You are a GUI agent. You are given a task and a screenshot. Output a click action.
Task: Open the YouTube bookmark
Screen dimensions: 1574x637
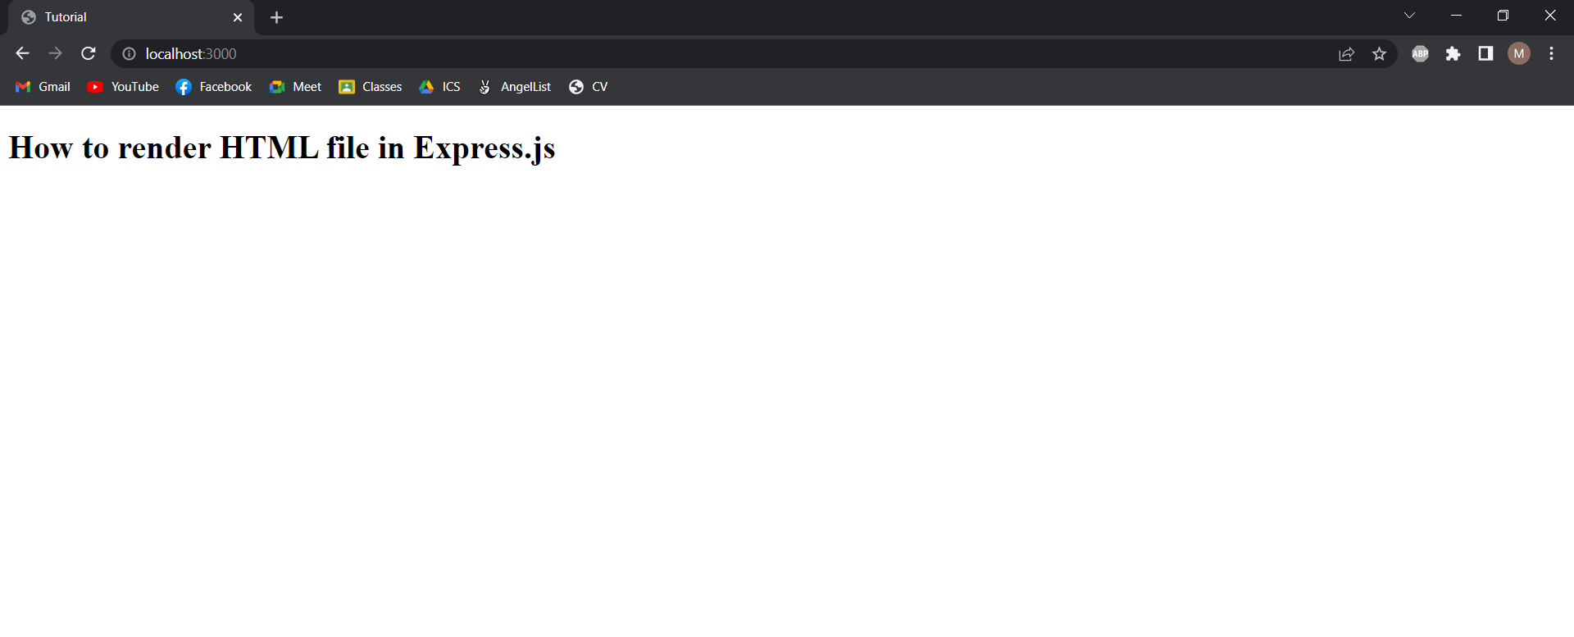[124, 87]
